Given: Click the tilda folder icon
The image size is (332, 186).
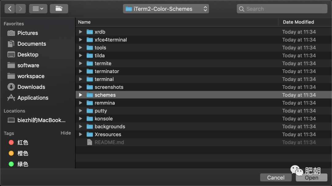Looking at the screenshot, I should tap(89, 55).
